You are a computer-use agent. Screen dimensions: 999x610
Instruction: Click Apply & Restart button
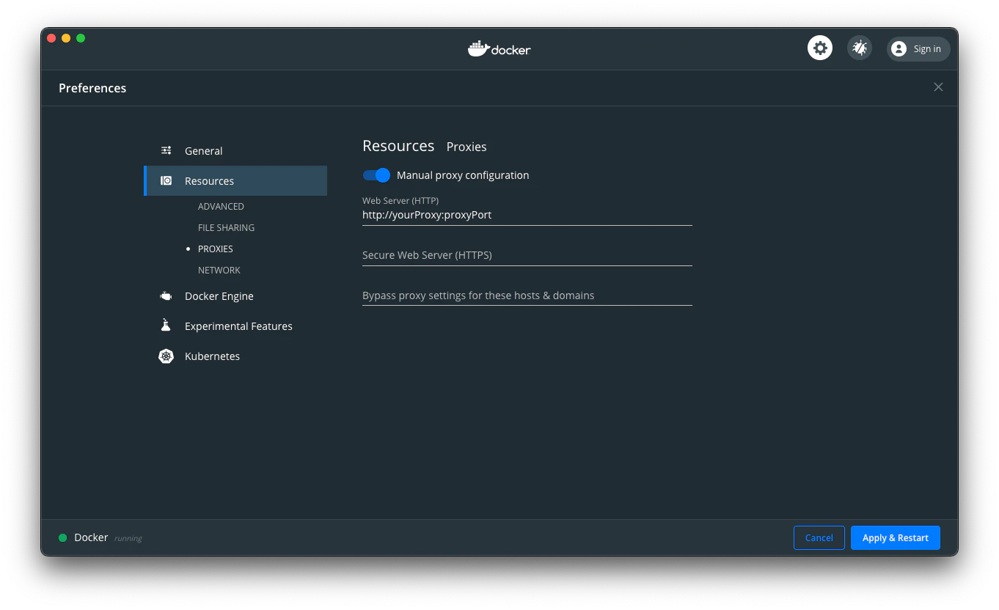tap(896, 537)
